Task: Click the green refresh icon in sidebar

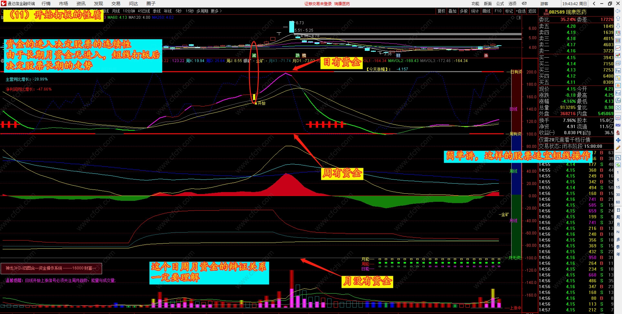Action: 618,165
